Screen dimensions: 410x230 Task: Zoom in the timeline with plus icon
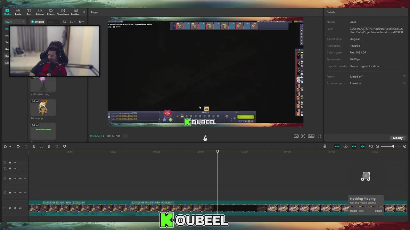click(x=405, y=146)
